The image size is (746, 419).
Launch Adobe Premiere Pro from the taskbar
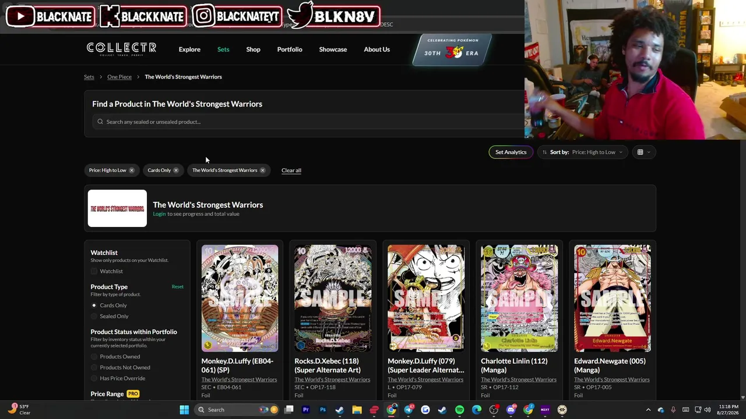[305, 410]
